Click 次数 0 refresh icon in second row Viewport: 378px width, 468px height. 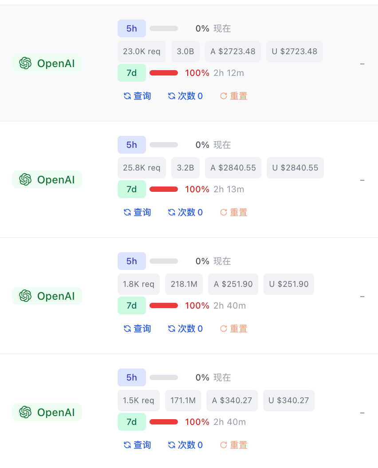(x=172, y=213)
